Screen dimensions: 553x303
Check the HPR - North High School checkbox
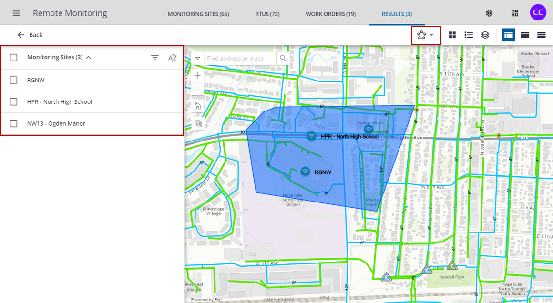(x=14, y=102)
